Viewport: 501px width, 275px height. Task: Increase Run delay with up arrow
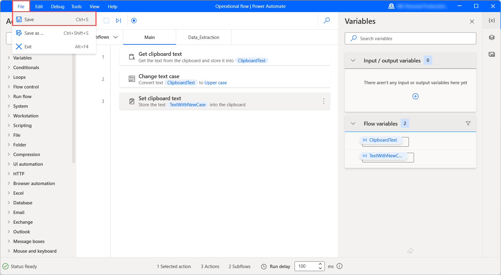click(x=320, y=264)
